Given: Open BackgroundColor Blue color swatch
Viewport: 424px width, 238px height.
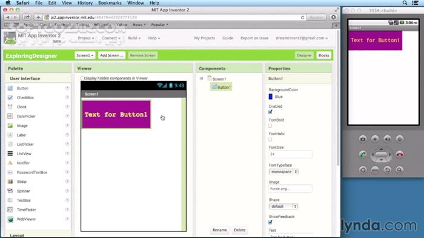Looking at the screenshot, I should (270, 97).
